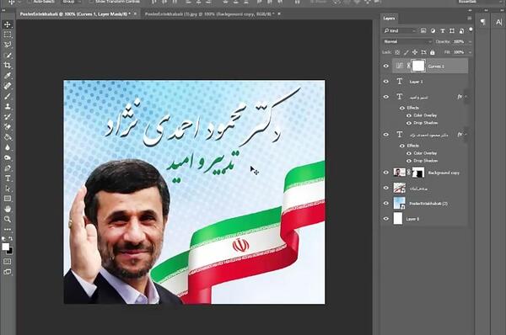The height and width of the screenshot is (335, 506).
Task: Open the Layers panel menu
Action: pos(470,19)
